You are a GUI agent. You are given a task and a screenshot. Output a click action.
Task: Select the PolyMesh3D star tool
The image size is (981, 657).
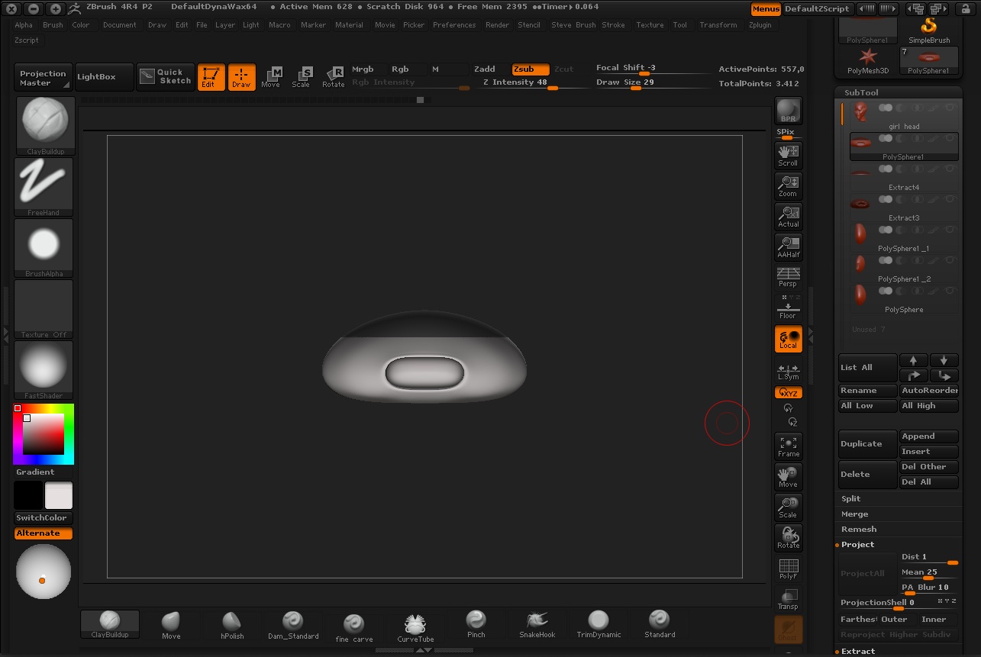coord(868,61)
